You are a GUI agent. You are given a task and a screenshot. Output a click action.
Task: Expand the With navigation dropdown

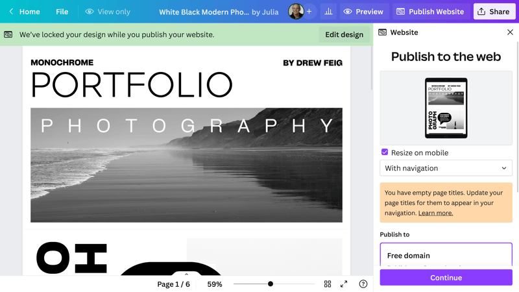pos(446,168)
